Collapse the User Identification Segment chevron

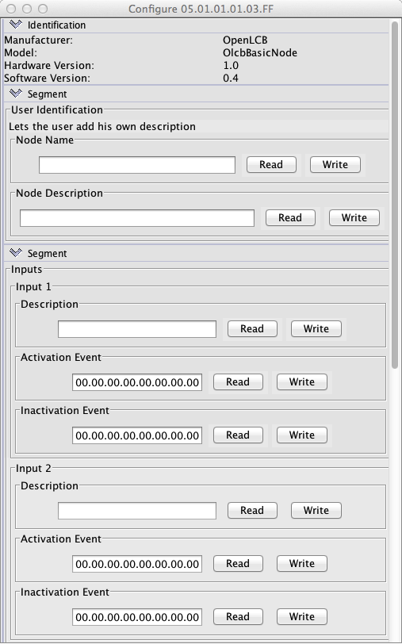pos(15,94)
